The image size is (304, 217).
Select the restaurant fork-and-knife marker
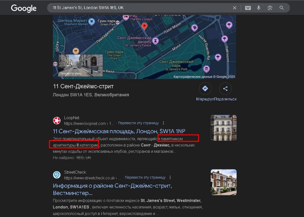point(76,51)
